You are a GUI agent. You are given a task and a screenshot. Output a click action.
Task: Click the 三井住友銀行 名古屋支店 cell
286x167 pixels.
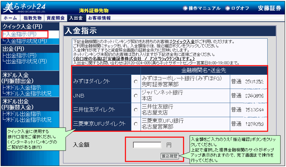185,110
